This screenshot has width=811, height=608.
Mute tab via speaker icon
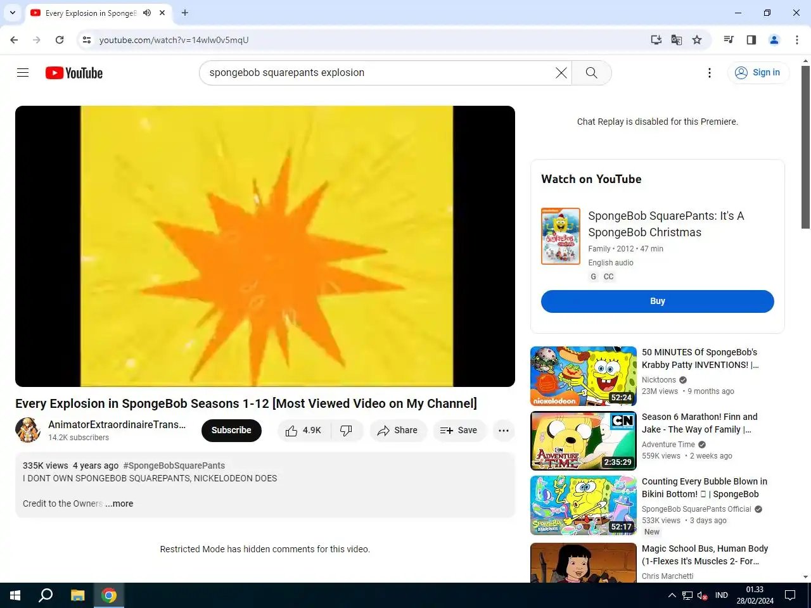tap(147, 13)
